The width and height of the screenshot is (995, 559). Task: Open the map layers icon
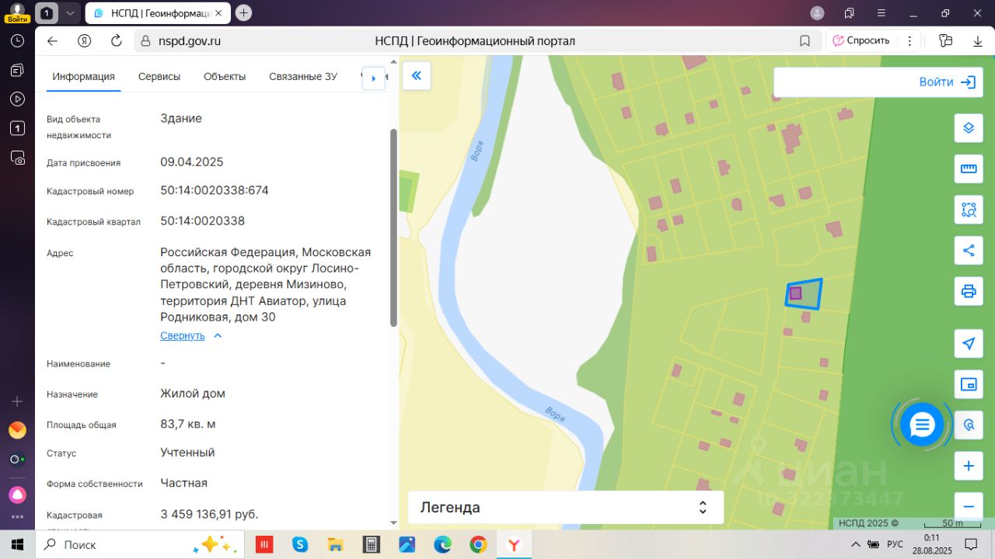pos(969,128)
